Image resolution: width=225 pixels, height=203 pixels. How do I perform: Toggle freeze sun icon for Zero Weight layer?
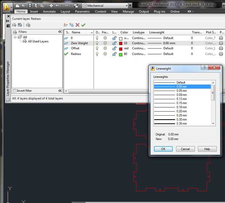coord(105,43)
